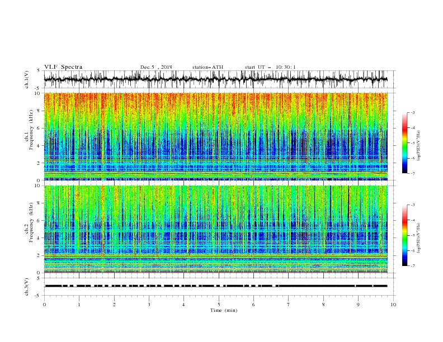Click time axis tick label "9"
This screenshot has width=443, height=342.
coord(358,305)
